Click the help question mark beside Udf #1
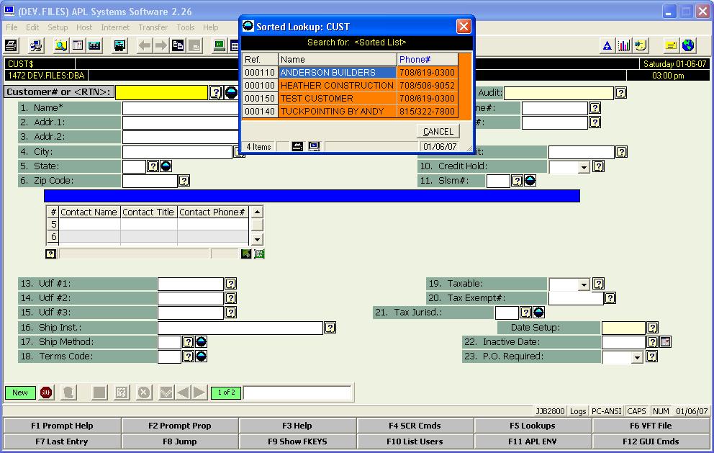Screen dimensions: 714x453 pos(231,284)
